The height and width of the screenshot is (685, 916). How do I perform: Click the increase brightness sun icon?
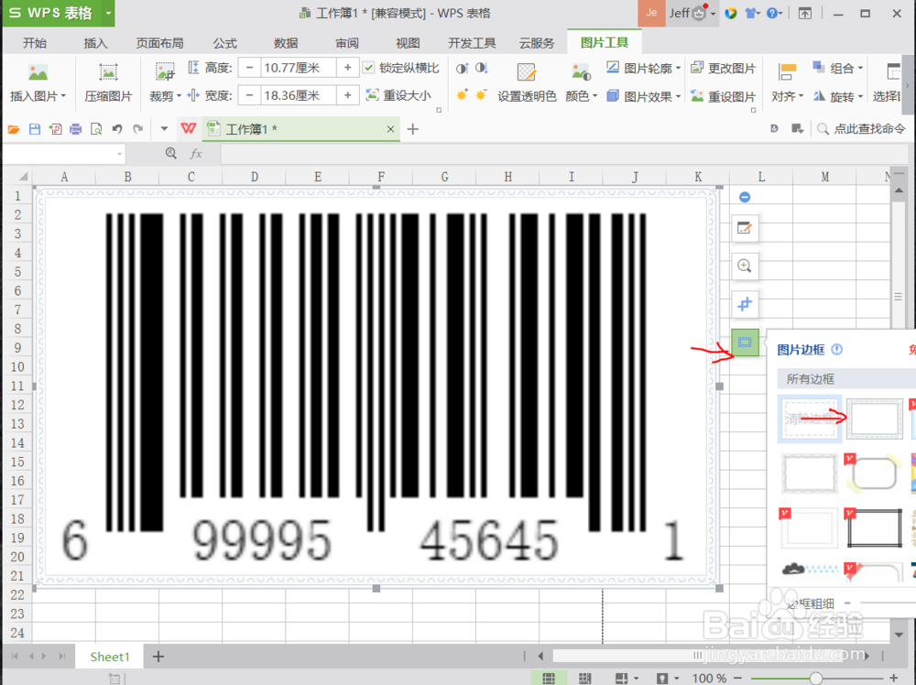tap(462, 94)
